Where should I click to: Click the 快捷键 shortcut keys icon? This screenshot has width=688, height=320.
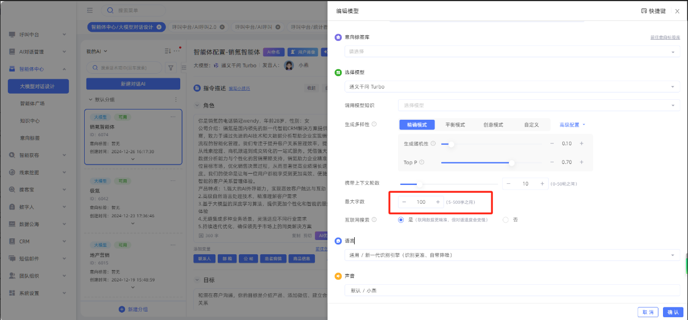click(644, 11)
